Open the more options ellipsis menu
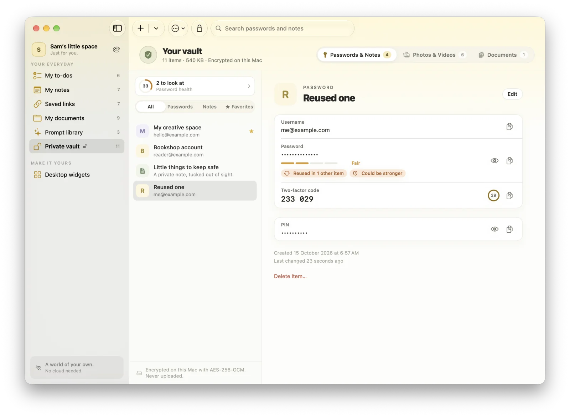 [x=178, y=28]
